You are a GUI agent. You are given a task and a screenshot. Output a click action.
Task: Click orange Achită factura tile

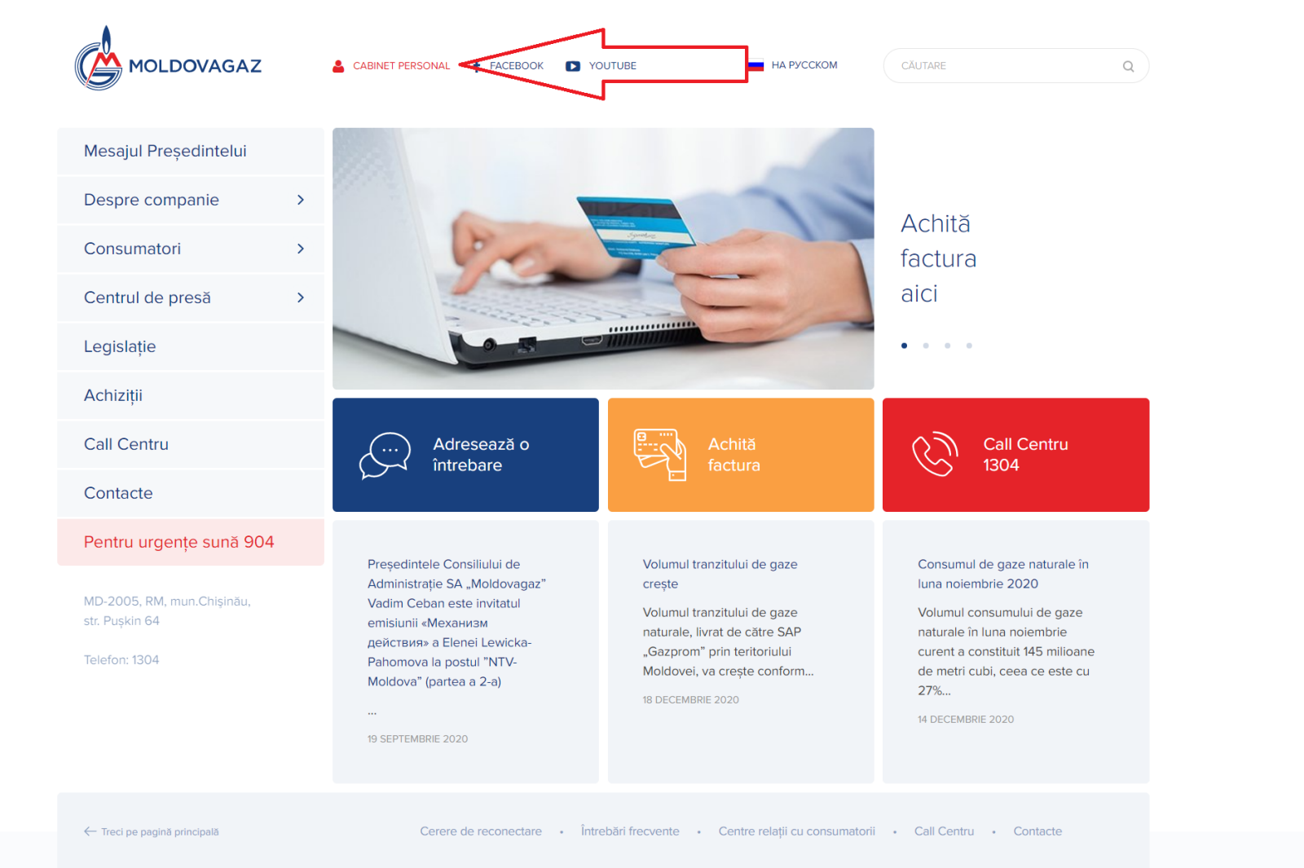[x=741, y=455]
